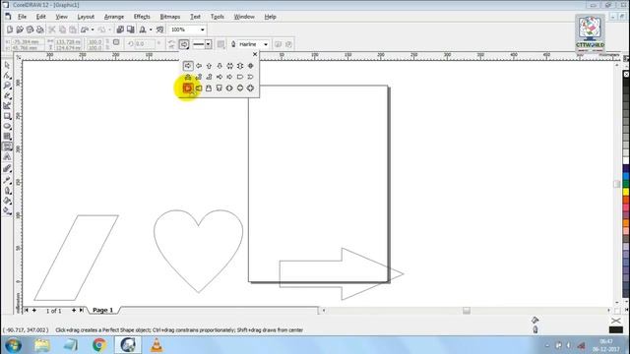Choose the up arrow shape in first row
The height and width of the screenshot is (354, 630).
[209, 66]
